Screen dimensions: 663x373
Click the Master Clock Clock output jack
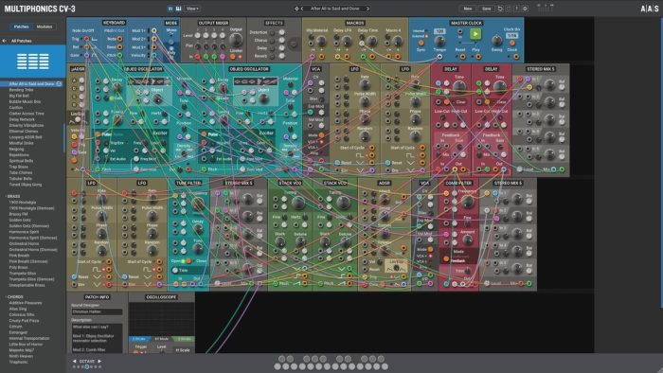pos(516,57)
